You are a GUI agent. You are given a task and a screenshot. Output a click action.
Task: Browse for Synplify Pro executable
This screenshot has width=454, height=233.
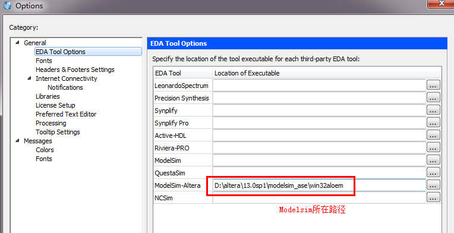[433, 123]
